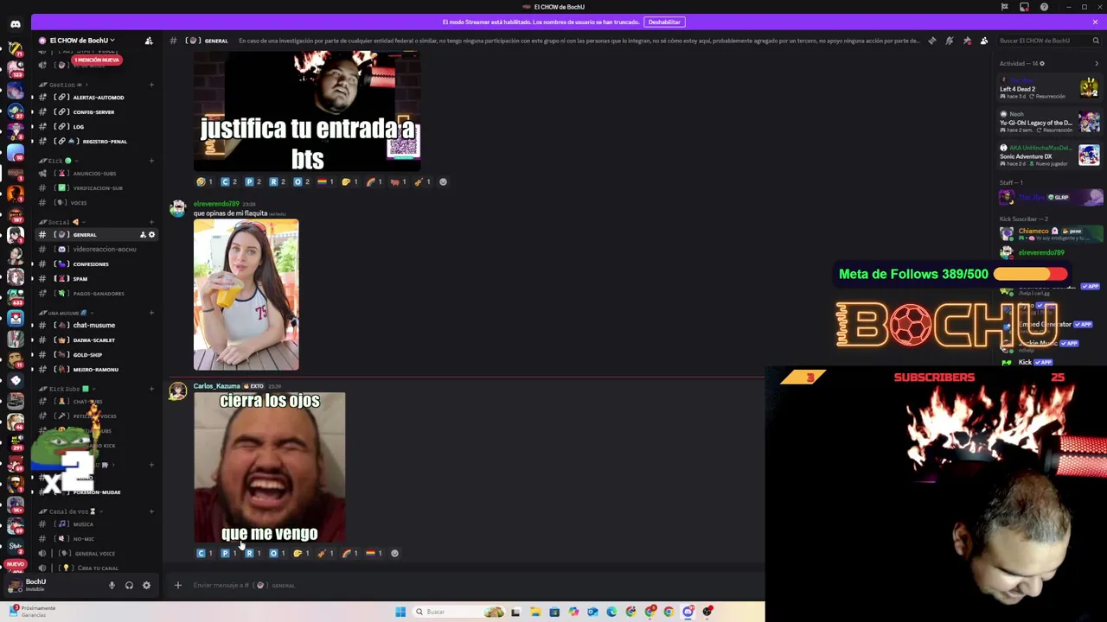The width and height of the screenshot is (1107, 622).
Task: Jump to 1 MENCIÓN NUEVA pill
Action: click(97, 60)
